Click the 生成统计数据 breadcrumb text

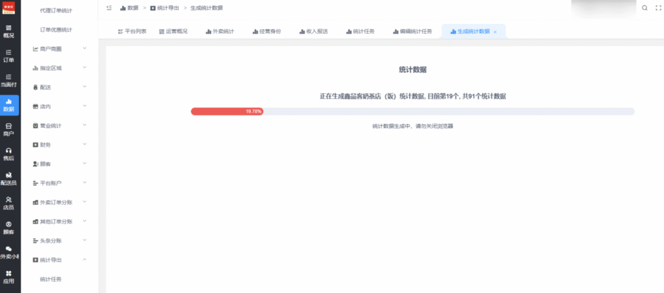(206, 8)
